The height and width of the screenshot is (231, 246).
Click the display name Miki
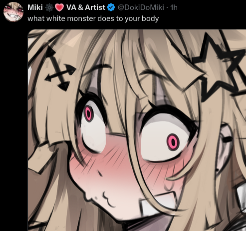(35, 7)
